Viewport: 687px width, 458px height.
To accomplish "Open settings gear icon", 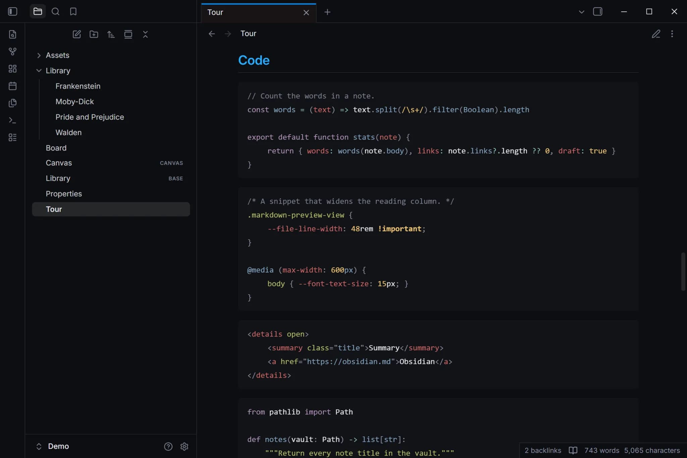I will (x=184, y=446).
